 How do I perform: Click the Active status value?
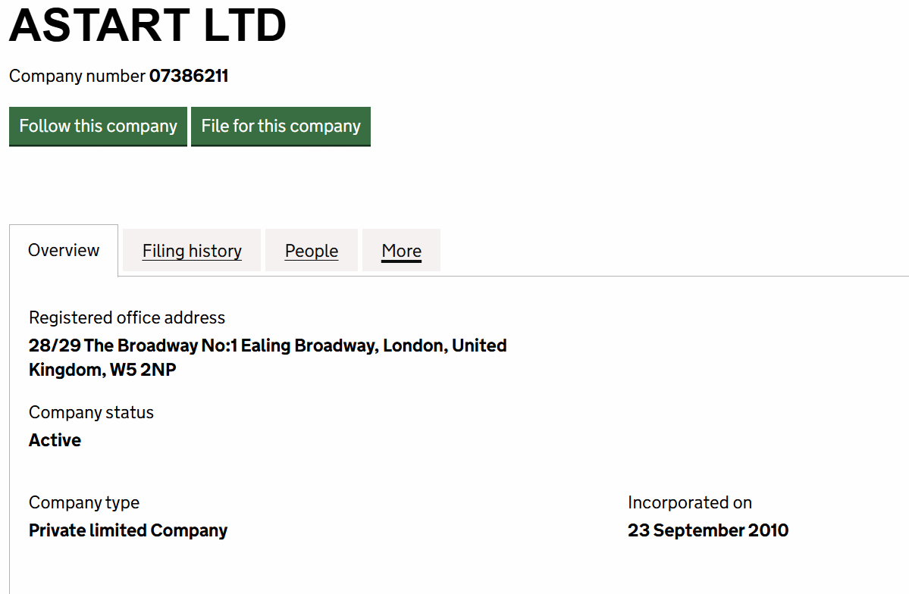(55, 440)
